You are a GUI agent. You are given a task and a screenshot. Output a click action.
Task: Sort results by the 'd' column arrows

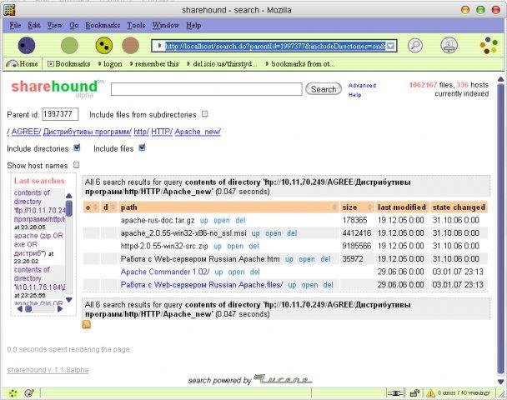113,207
